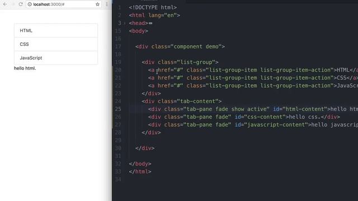This screenshot has height=201, width=358.
Task: View site info icon beside localhost
Action: 30,4
